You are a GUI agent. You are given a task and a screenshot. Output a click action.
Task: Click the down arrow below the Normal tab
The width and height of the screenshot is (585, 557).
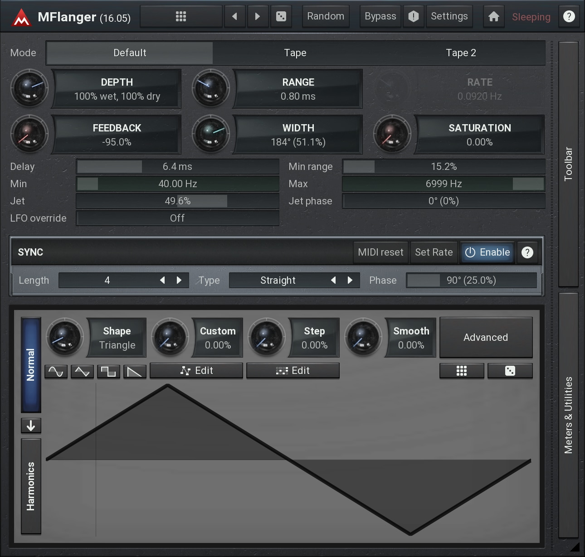click(x=31, y=426)
